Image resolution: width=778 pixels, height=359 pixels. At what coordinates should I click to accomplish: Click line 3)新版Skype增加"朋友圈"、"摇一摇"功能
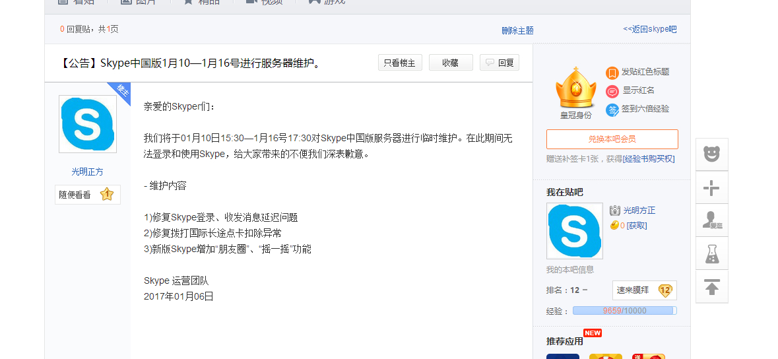(228, 249)
